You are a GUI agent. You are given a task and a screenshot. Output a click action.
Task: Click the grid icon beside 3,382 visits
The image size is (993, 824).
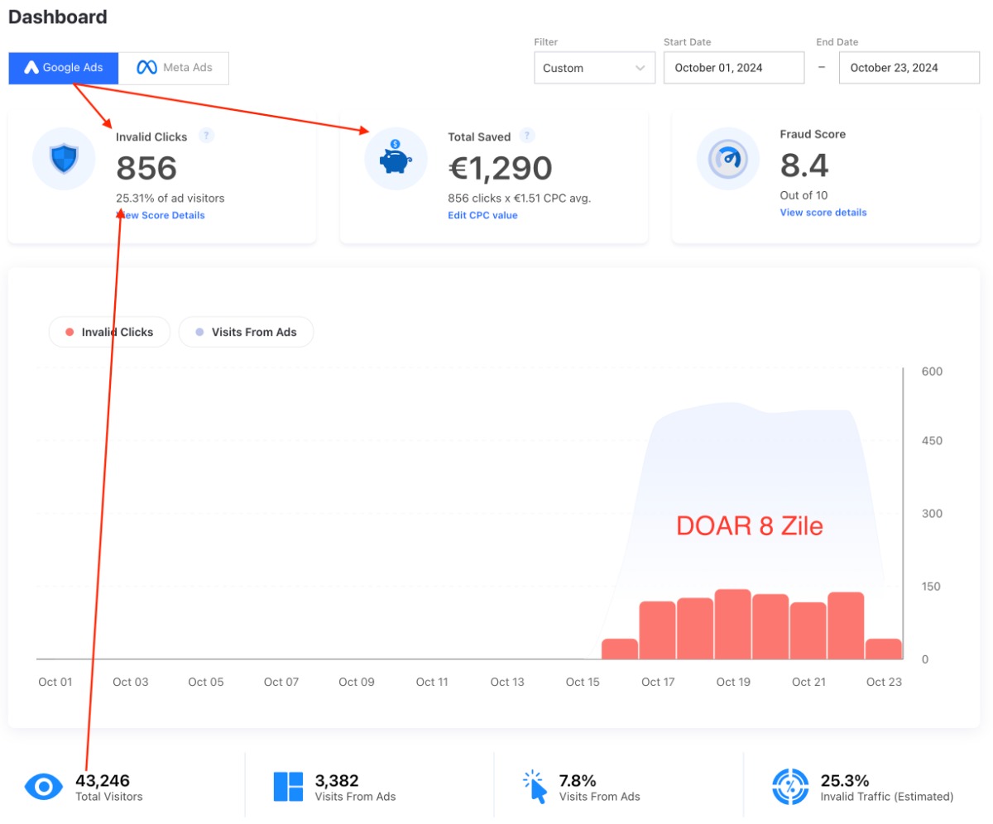coord(288,787)
